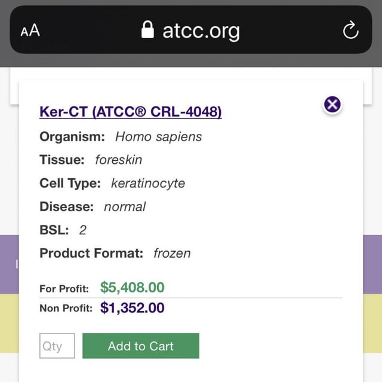Screen dimensions: 382x382
Task: Tap the frozen product format value
Action: coord(172,253)
